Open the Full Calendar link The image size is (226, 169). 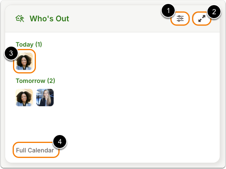pyautogui.click(x=35, y=150)
